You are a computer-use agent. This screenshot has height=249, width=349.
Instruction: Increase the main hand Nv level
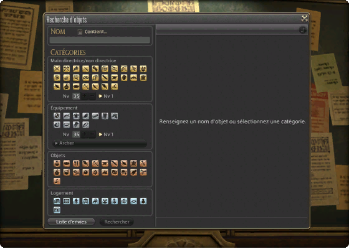pyautogui.click(x=84, y=96)
